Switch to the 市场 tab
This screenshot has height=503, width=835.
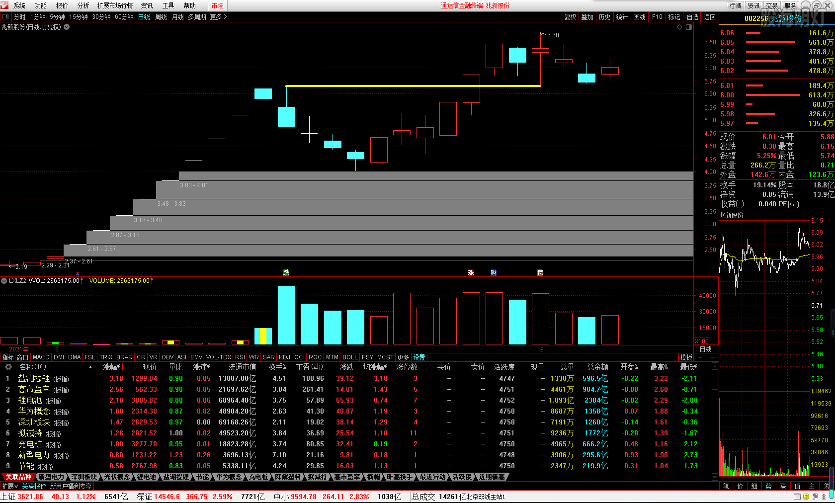click(x=218, y=5)
